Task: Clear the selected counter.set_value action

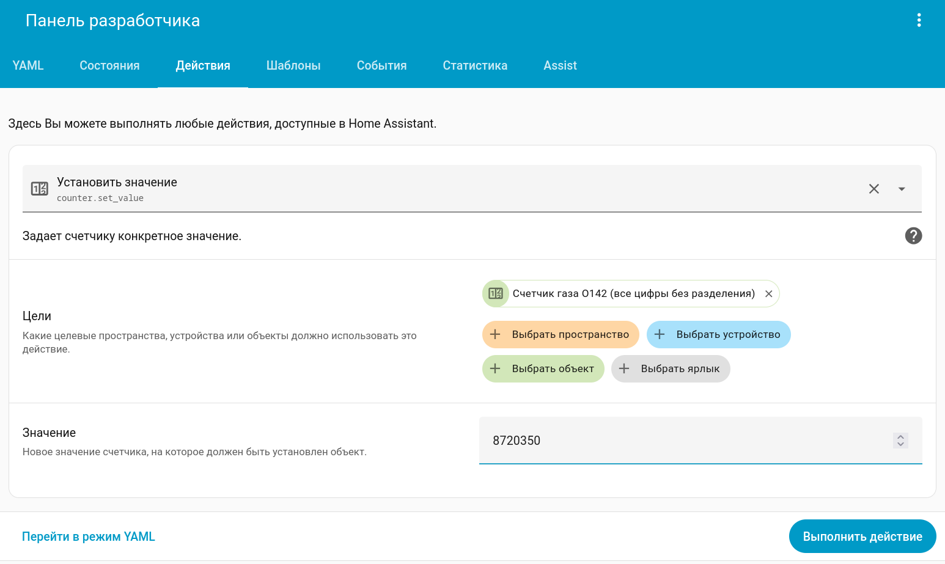Action: (874, 189)
